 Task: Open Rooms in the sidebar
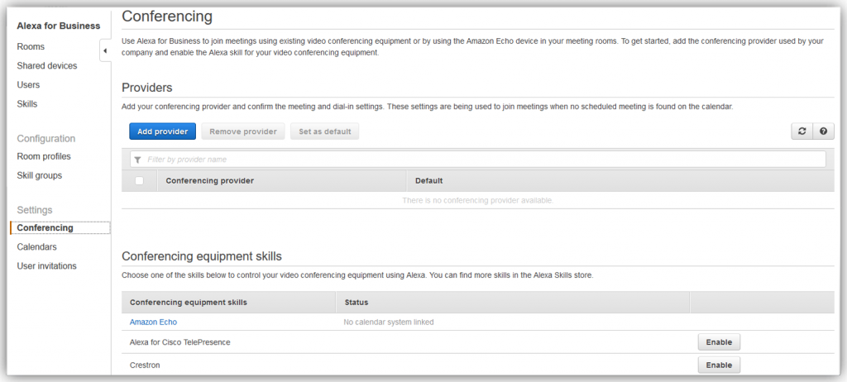click(31, 46)
